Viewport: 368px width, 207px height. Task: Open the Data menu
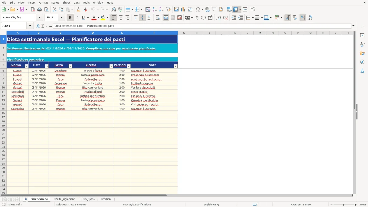(76, 2)
